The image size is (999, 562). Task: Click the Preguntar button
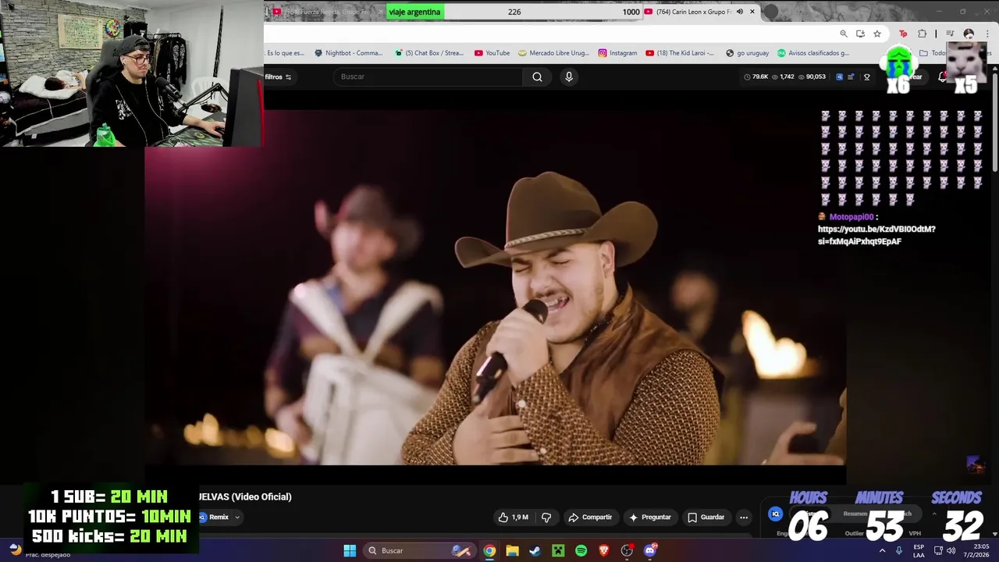(650, 517)
